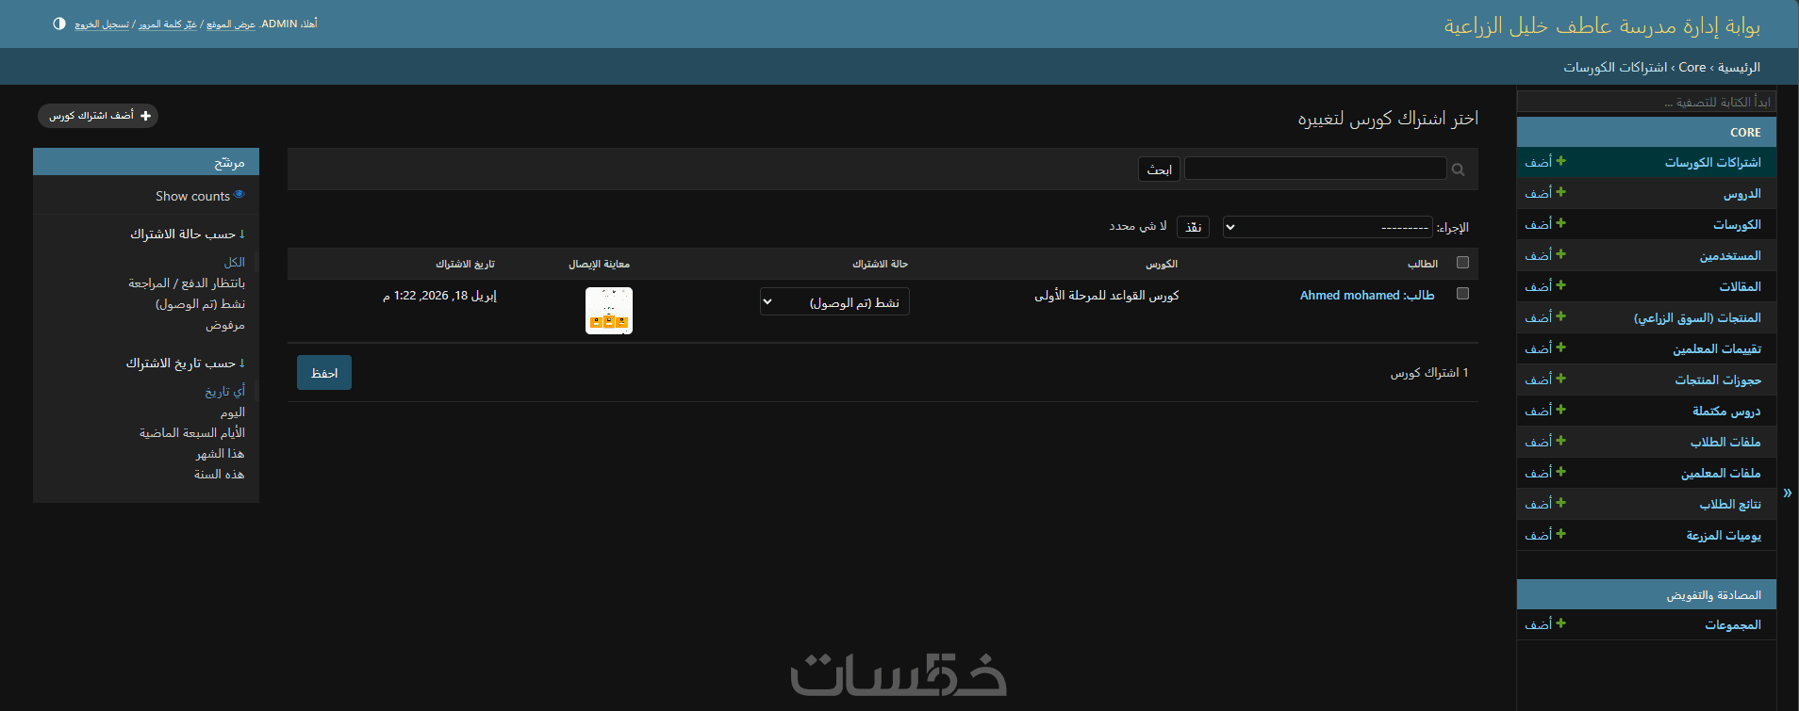Image resolution: width=1799 pixels, height=711 pixels.
Task: Click the plus icon next to اشتراكات الكورسات
Action: click(1560, 161)
